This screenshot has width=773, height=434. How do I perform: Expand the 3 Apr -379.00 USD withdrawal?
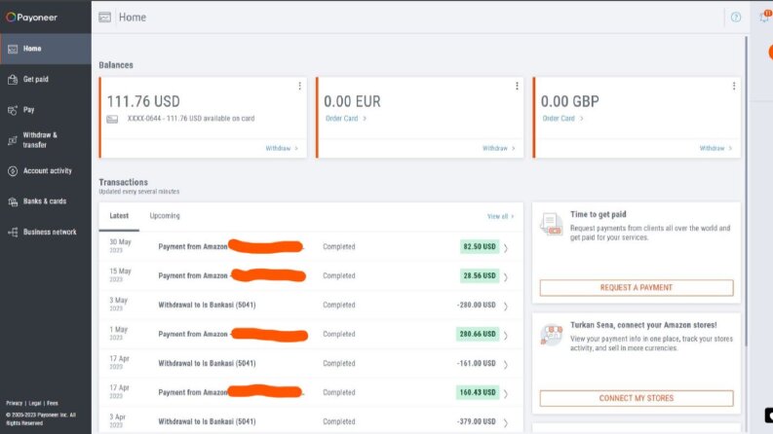click(505, 422)
